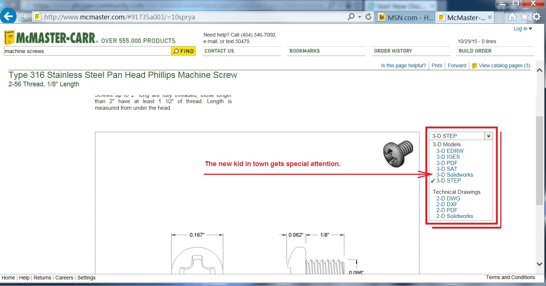This screenshot has width=546, height=286.
Task: Select 2-D PDF drawing format
Action: pyautogui.click(x=447, y=210)
